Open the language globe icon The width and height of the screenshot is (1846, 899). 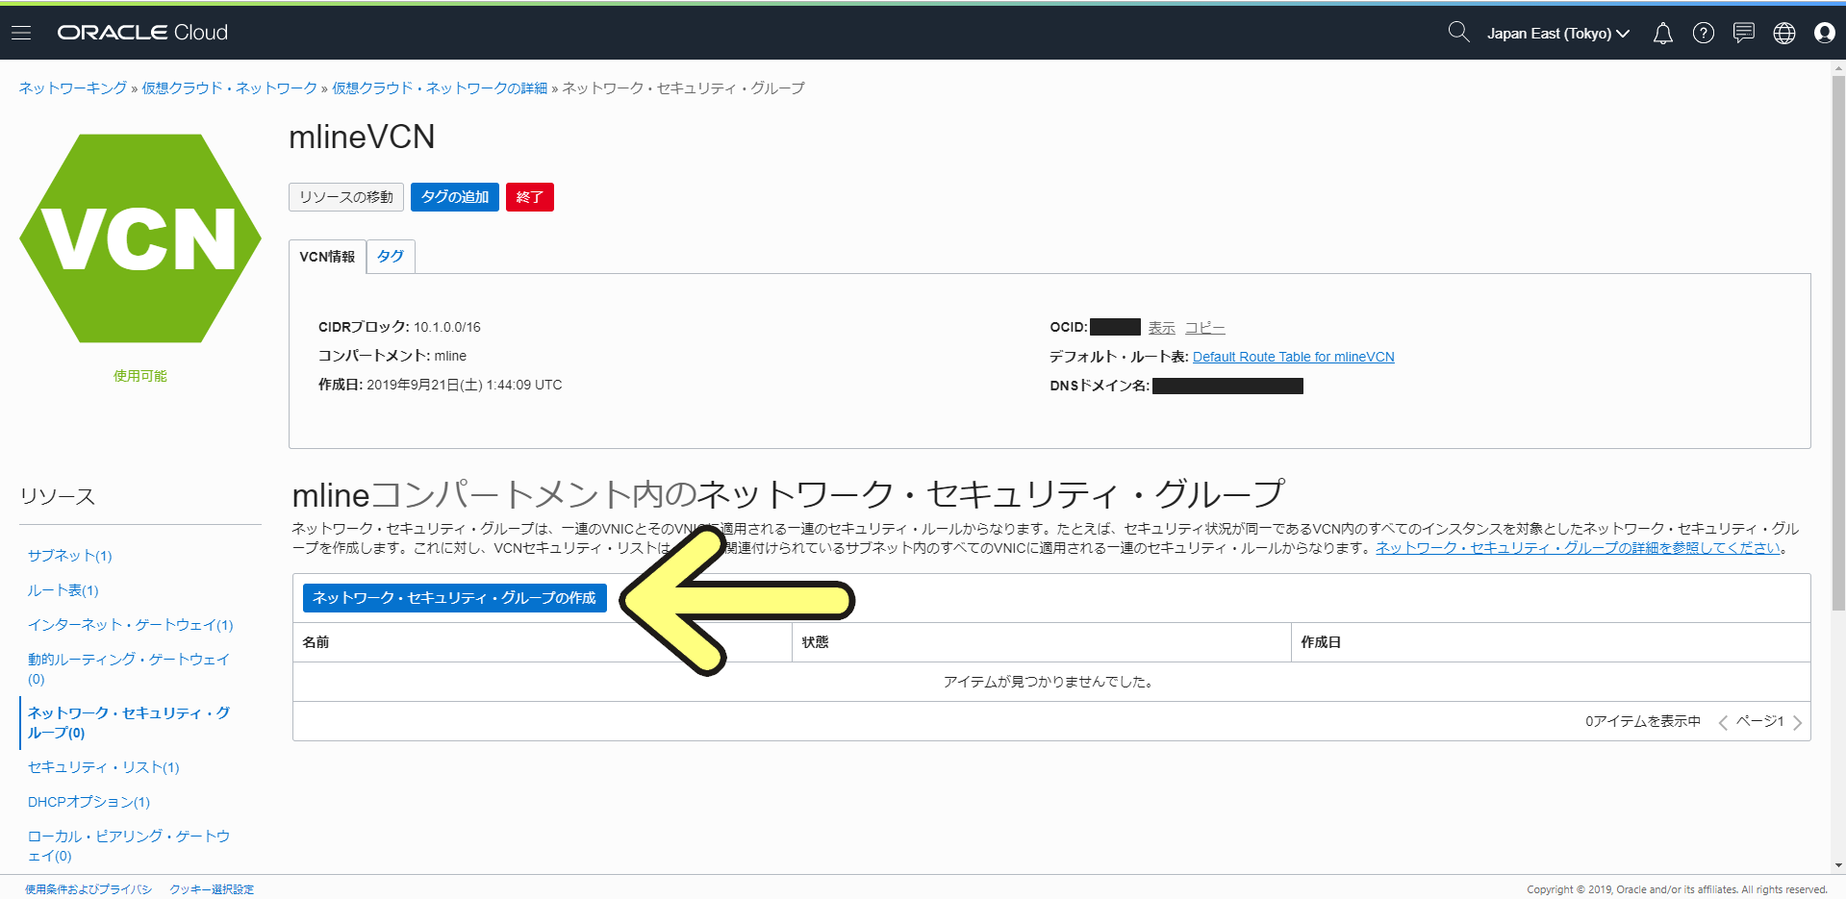coord(1783,34)
